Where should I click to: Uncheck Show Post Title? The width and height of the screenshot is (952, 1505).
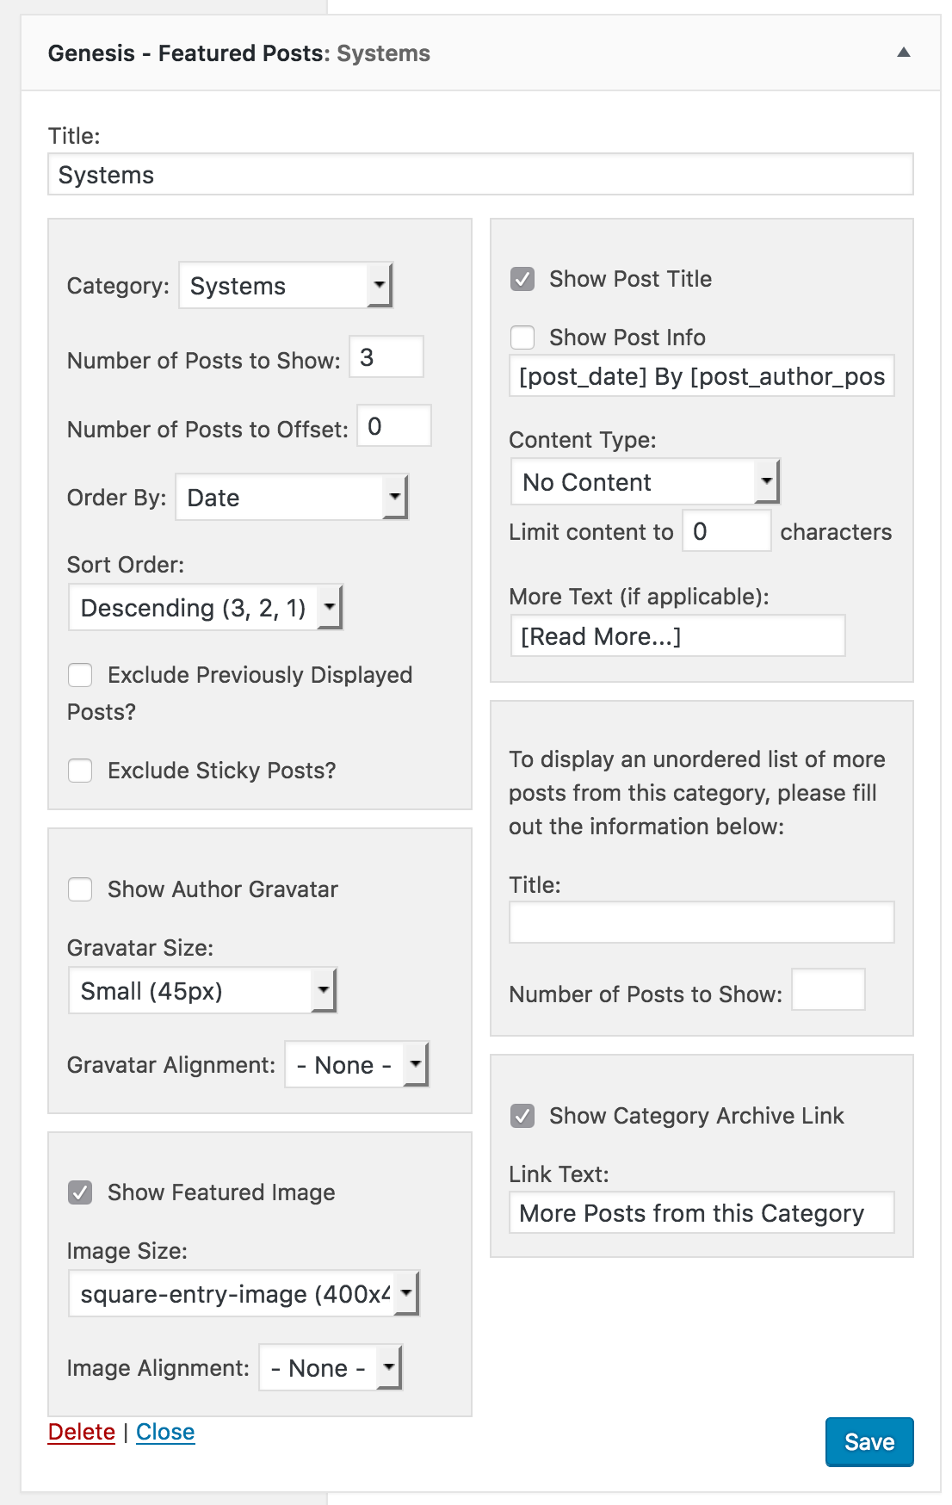[x=522, y=279]
